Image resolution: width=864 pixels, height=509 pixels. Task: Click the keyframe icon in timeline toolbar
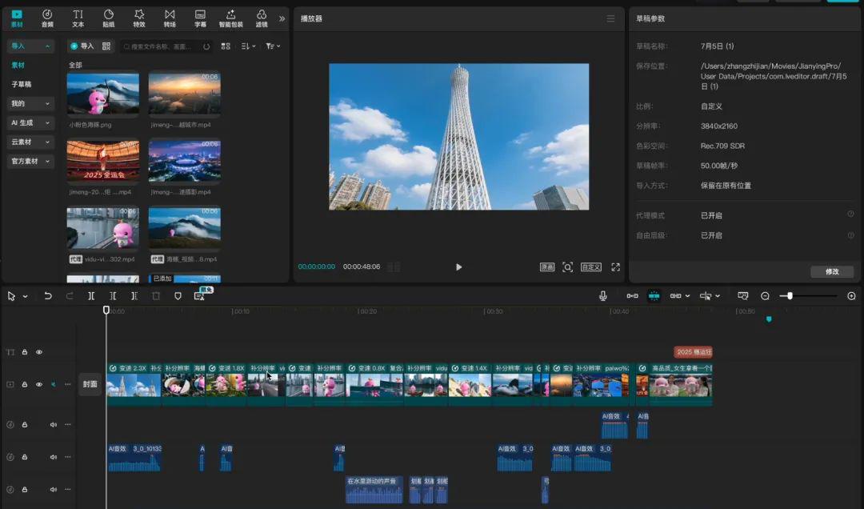[631, 295]
